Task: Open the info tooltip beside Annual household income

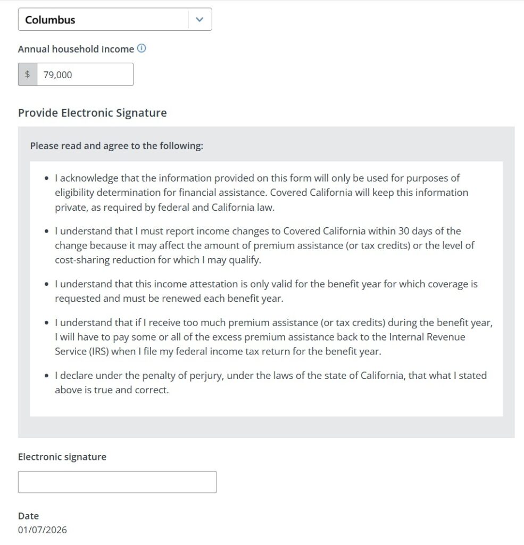Action: tap(141, 48)
